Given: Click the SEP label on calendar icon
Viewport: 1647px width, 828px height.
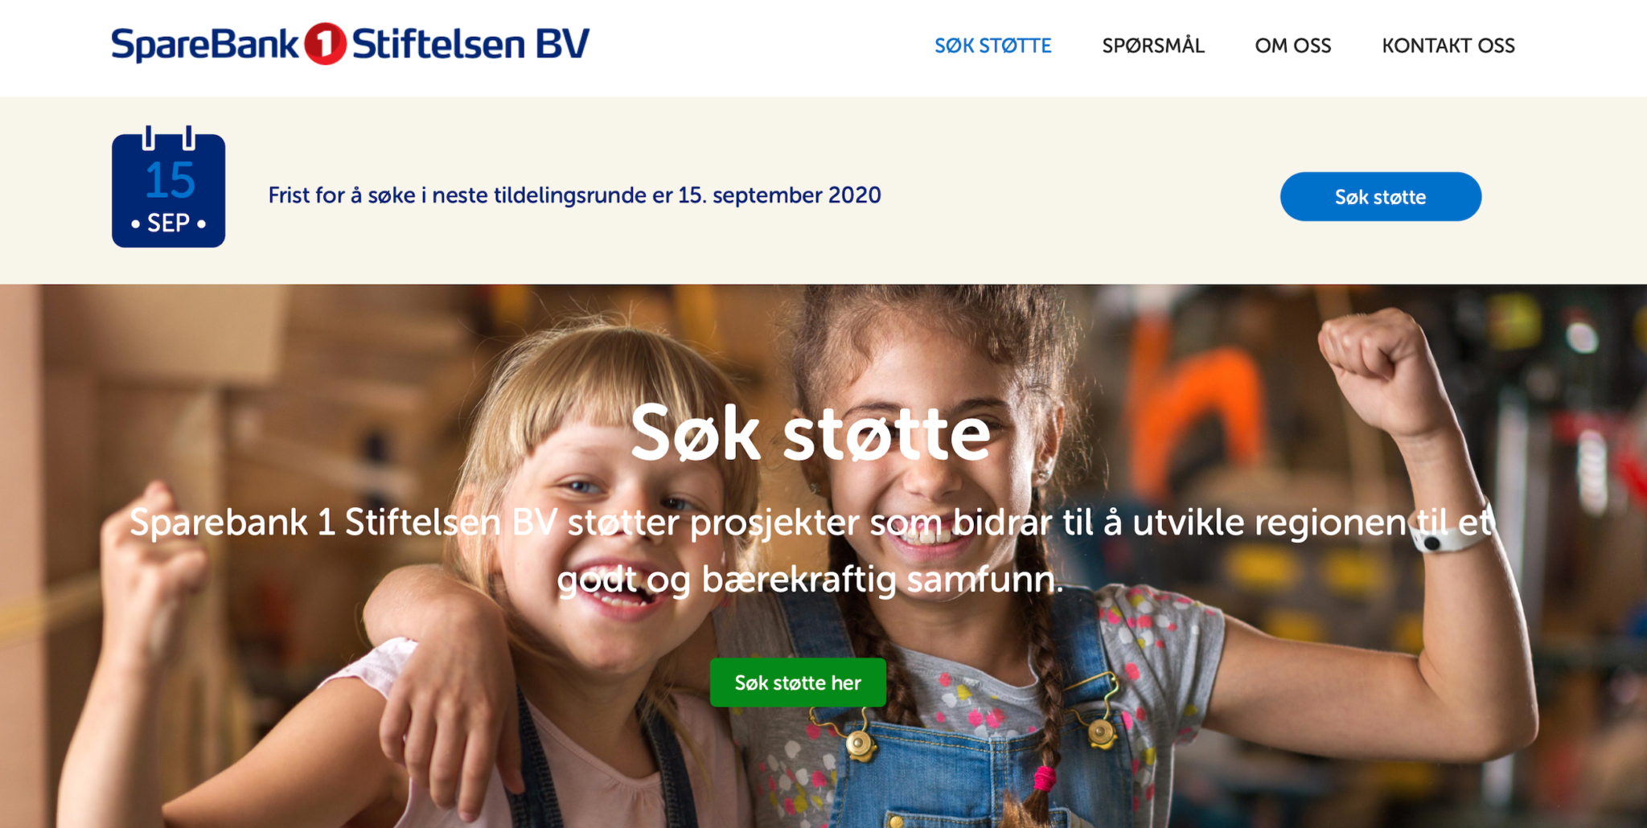Looking at the screenshot, I should pyautogui.click(x=169, y=223).
